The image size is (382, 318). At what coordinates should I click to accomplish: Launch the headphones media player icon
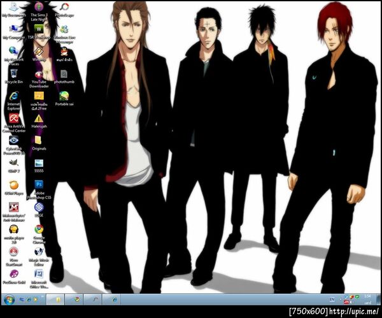tap(14, 234)
